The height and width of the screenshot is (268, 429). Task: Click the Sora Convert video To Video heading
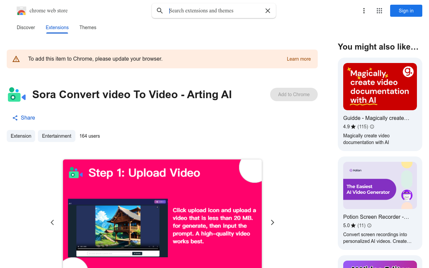tap(132, 94)
